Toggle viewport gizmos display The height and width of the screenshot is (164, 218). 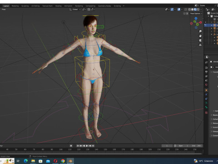[172, 10]
